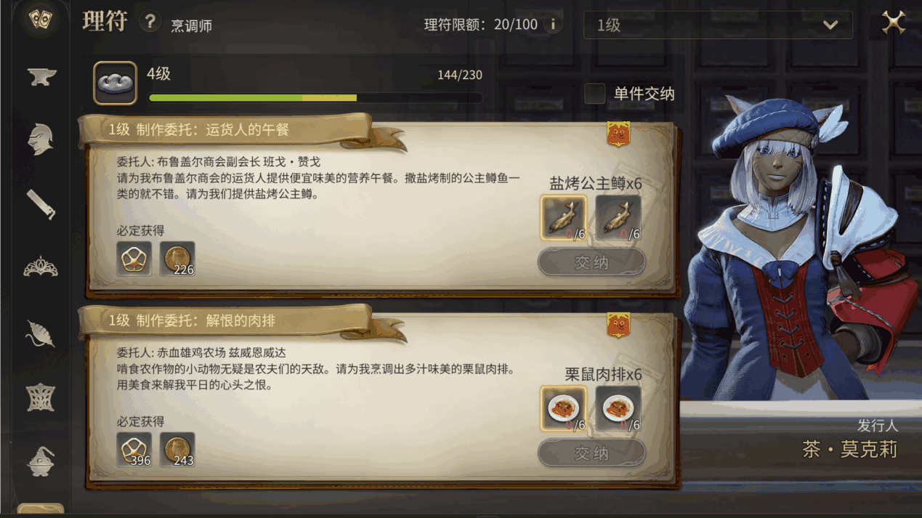Viewport: 922px width, 518px height.
Task: Select the knight helmet armorer icon
Action: coord(41,139)
